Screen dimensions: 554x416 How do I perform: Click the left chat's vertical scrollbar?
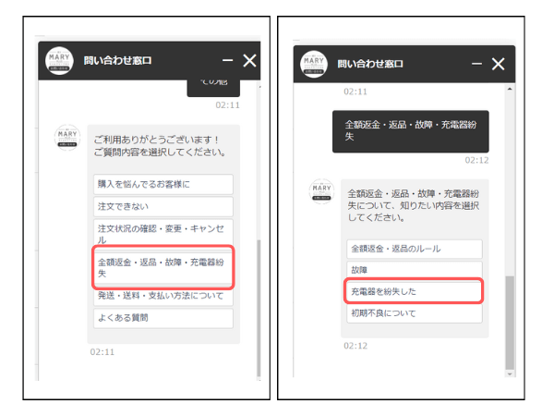(258, 305)
